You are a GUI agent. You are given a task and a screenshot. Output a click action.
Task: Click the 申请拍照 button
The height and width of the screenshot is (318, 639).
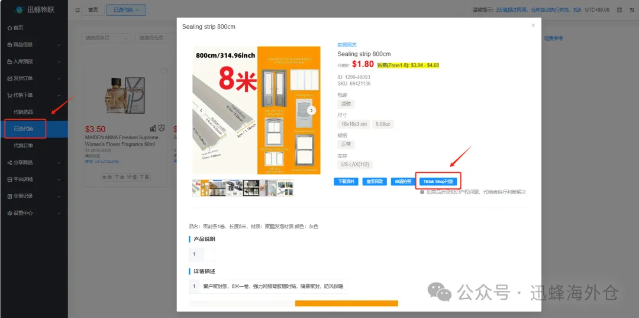pos(402,182)
